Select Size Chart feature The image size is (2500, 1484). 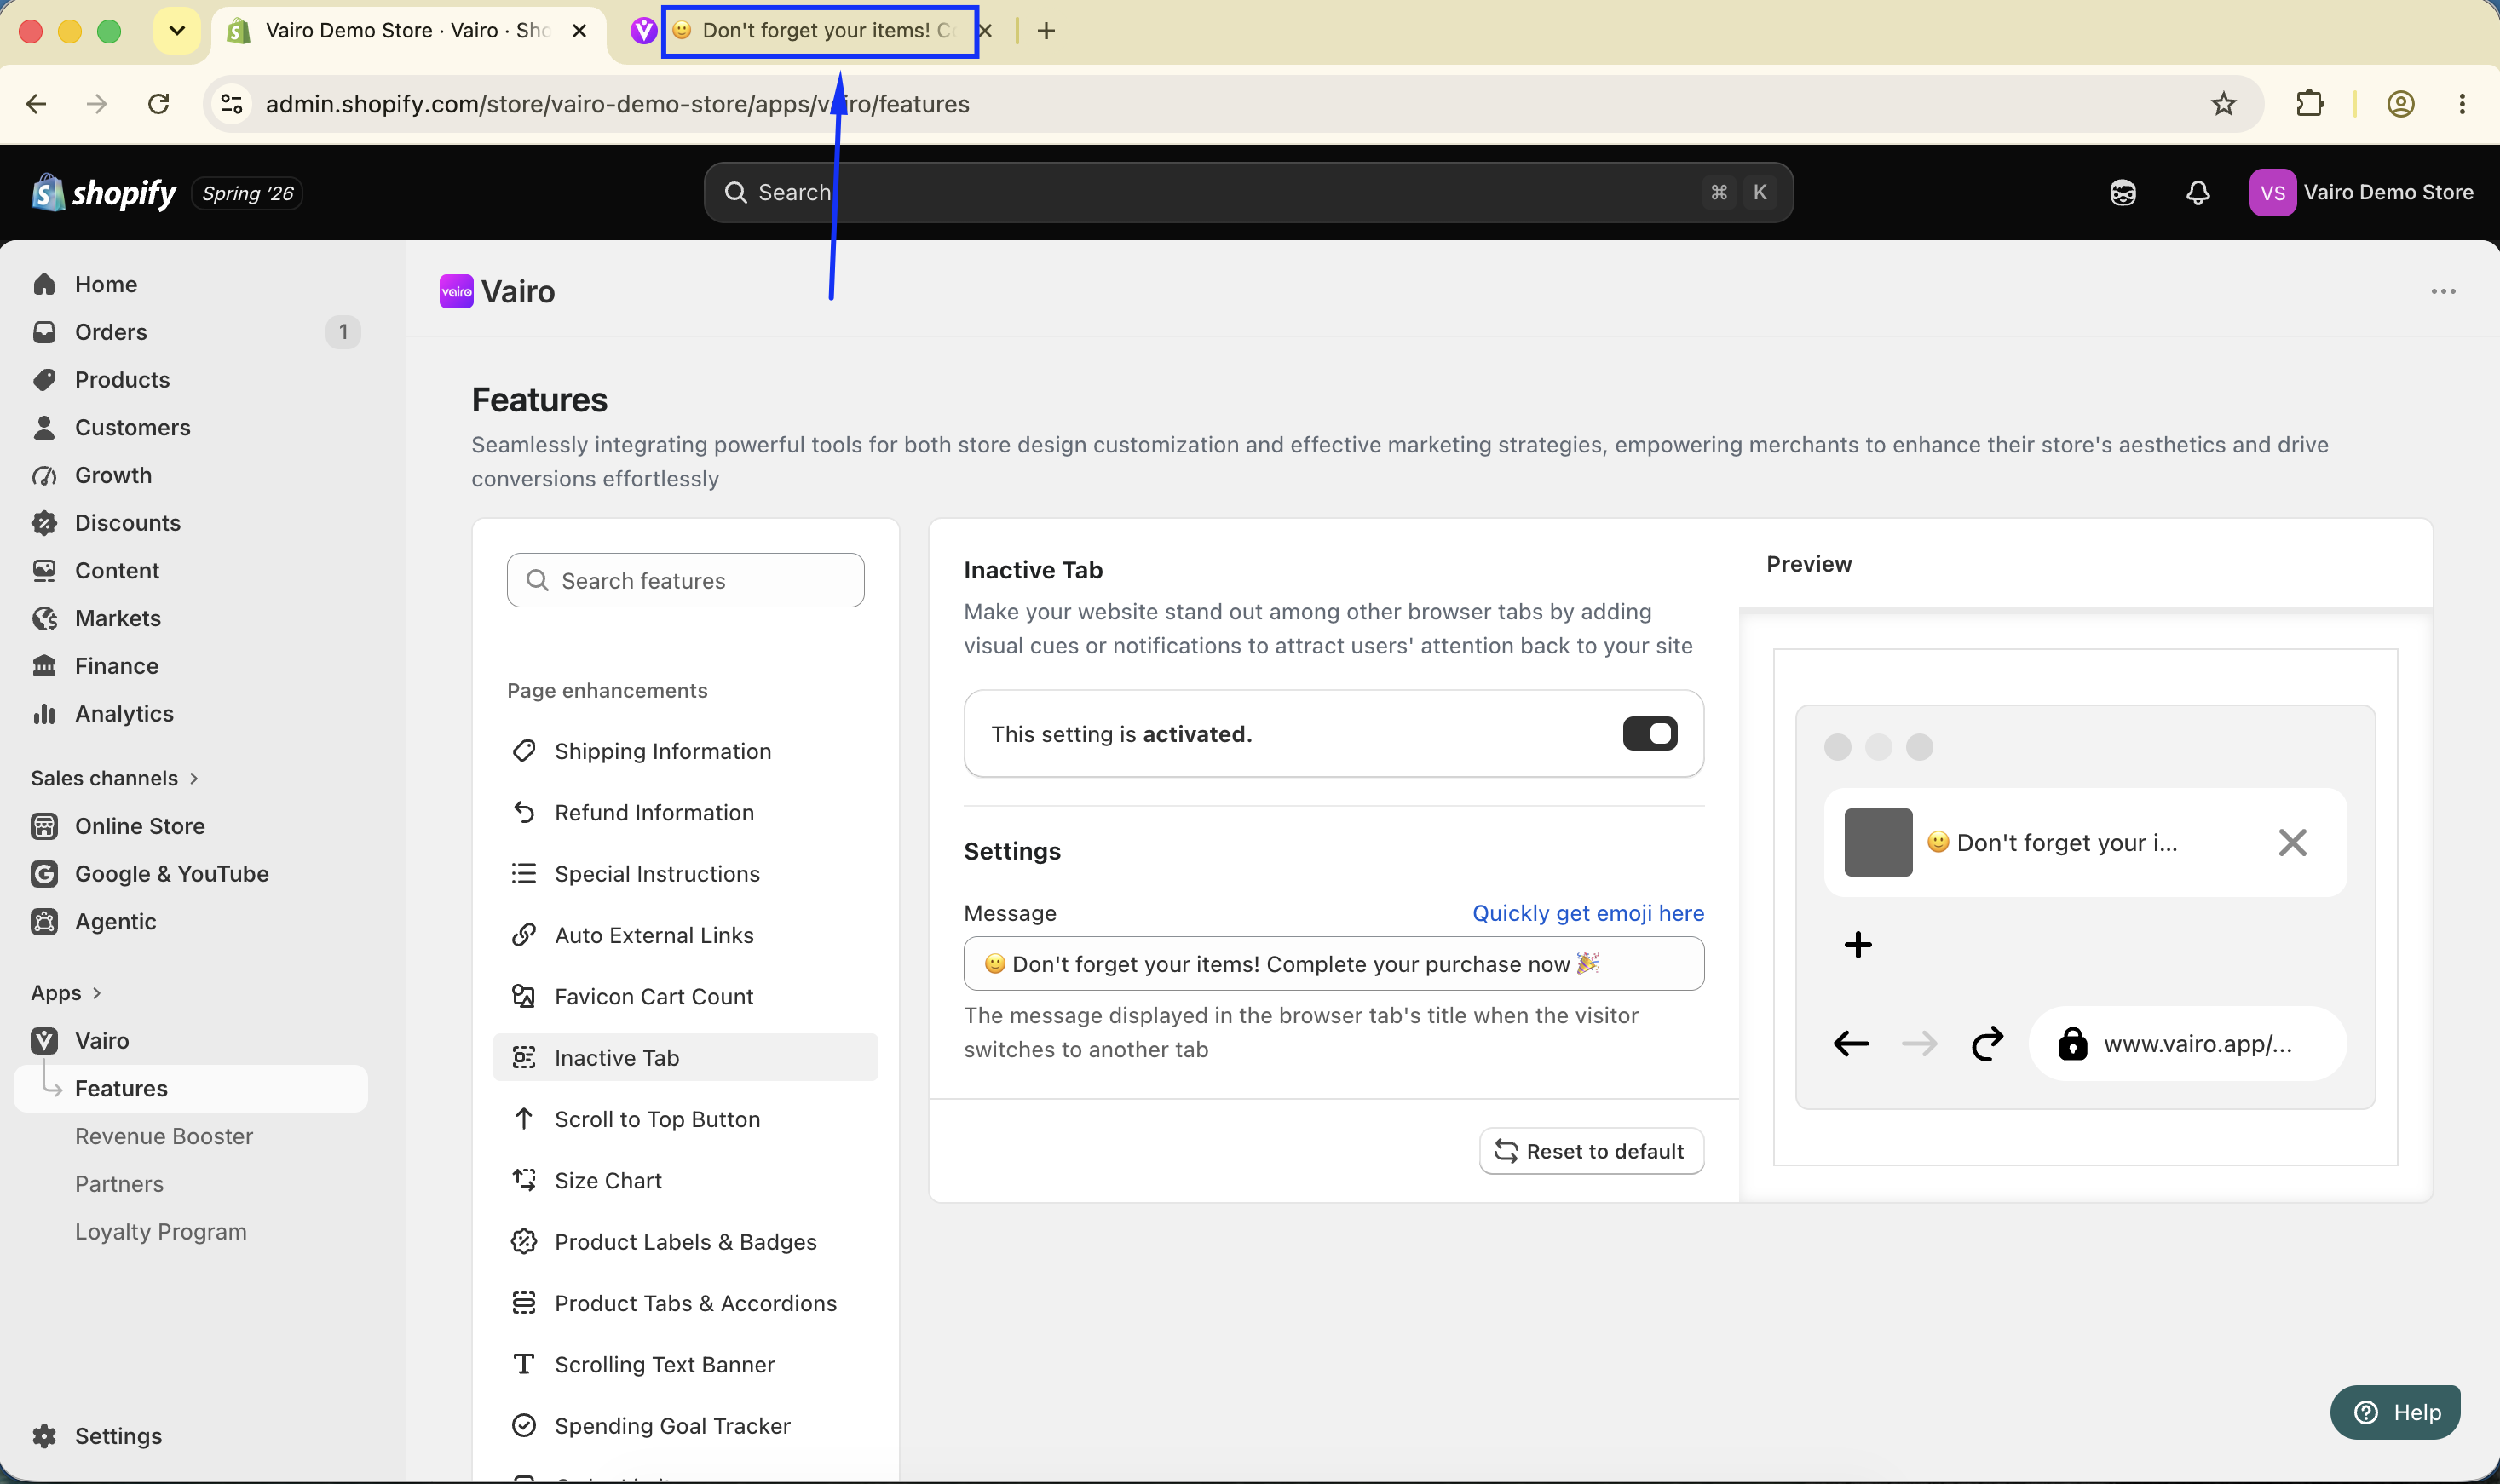(685, 1181)
